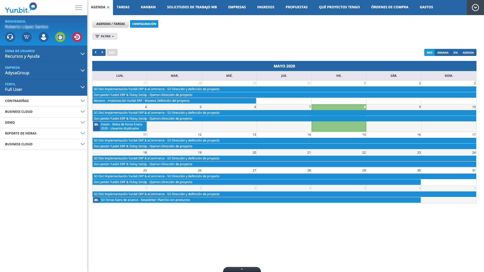Open Propuestas tab
This screenshot has width=484, height=272.
296,7
